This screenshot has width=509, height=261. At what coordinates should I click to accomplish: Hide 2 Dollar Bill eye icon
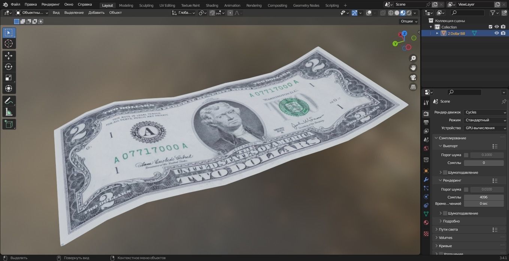pyautogui.click(x=497, y=33)
